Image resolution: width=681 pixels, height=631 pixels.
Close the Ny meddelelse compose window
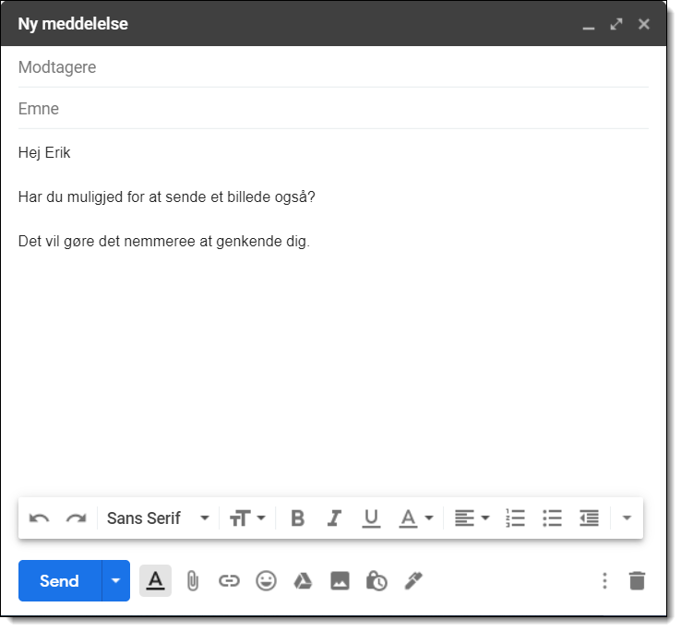644,24
